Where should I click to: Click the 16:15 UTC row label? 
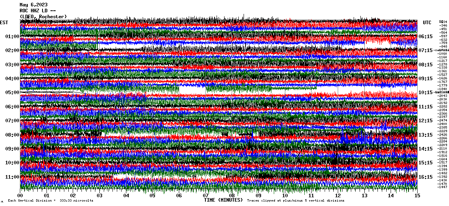426,177
